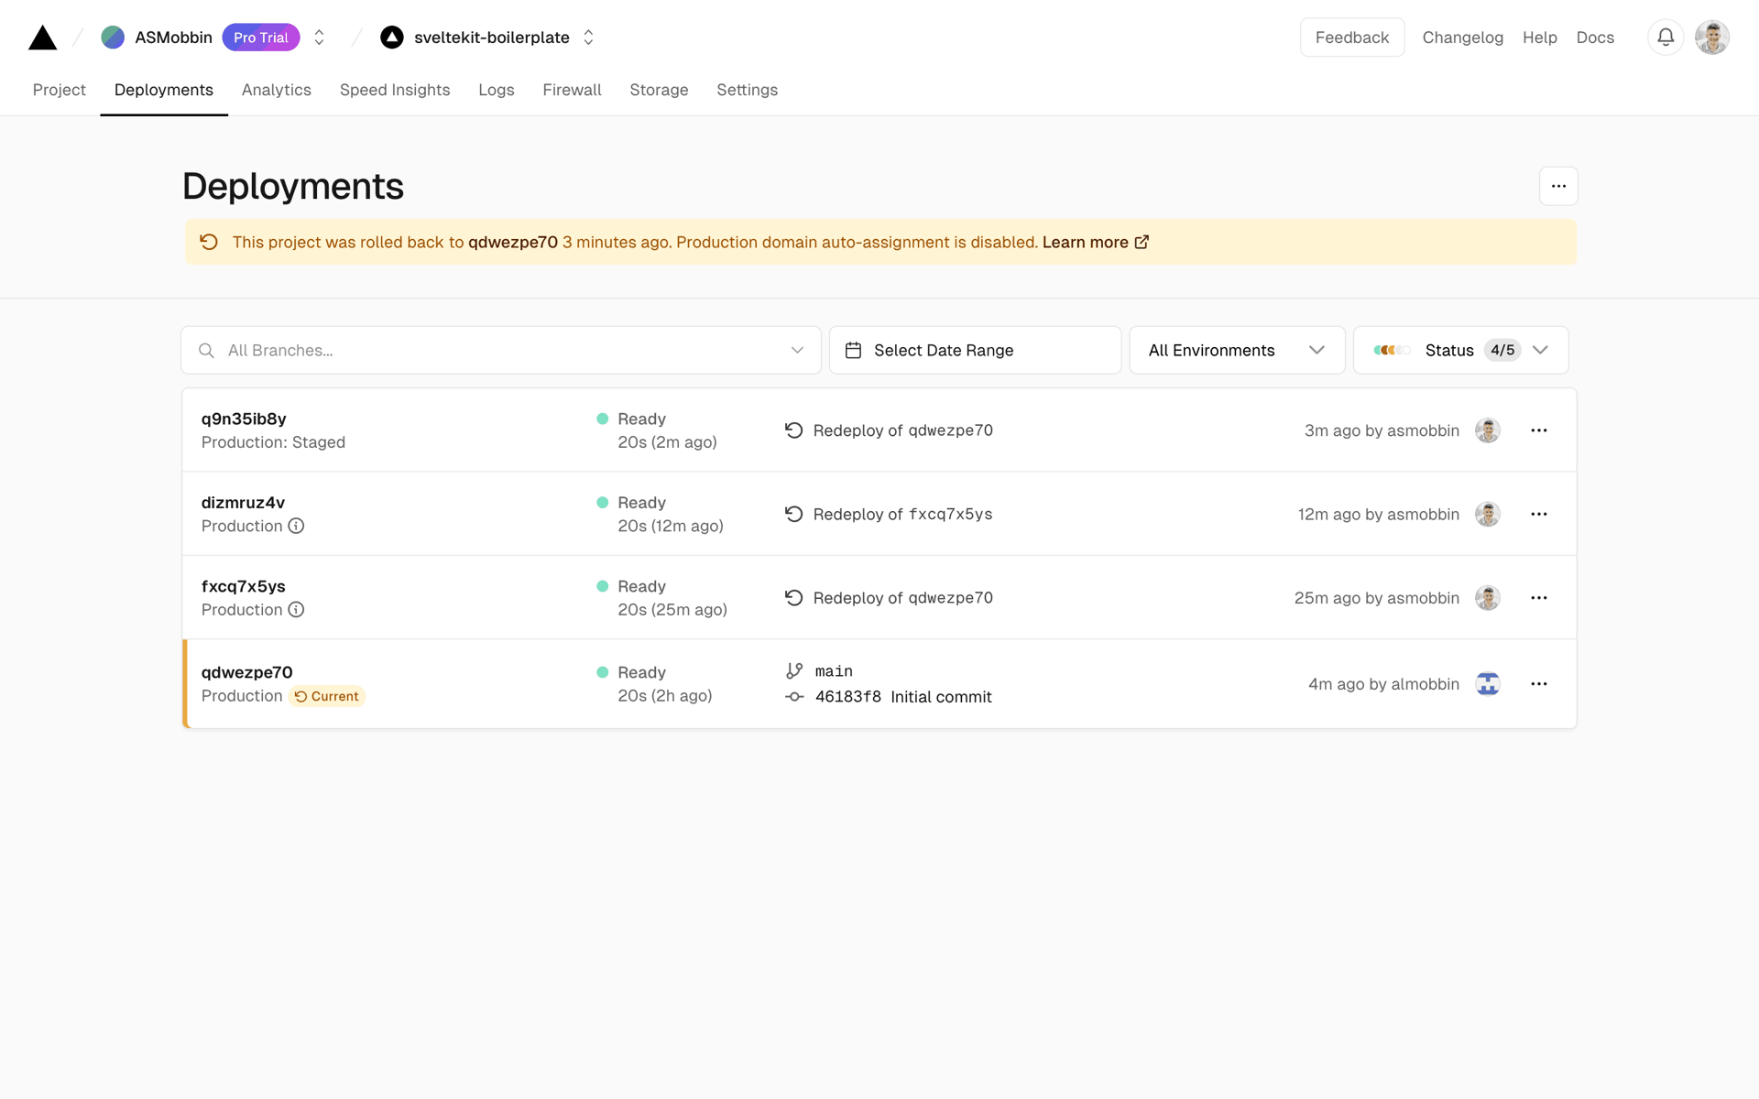Click Ready status dot for q9n35ib8y
Viewport: 1759px width, 1099px height.
pyautogui.click(x=603, y=419)
